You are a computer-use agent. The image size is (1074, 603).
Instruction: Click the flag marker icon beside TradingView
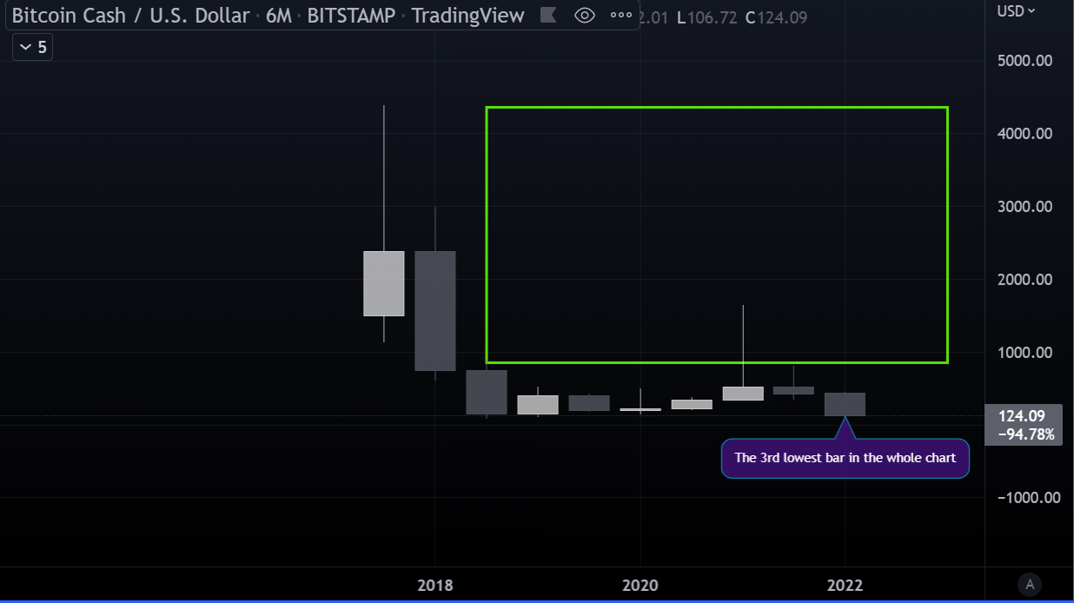tap(547, 15)
